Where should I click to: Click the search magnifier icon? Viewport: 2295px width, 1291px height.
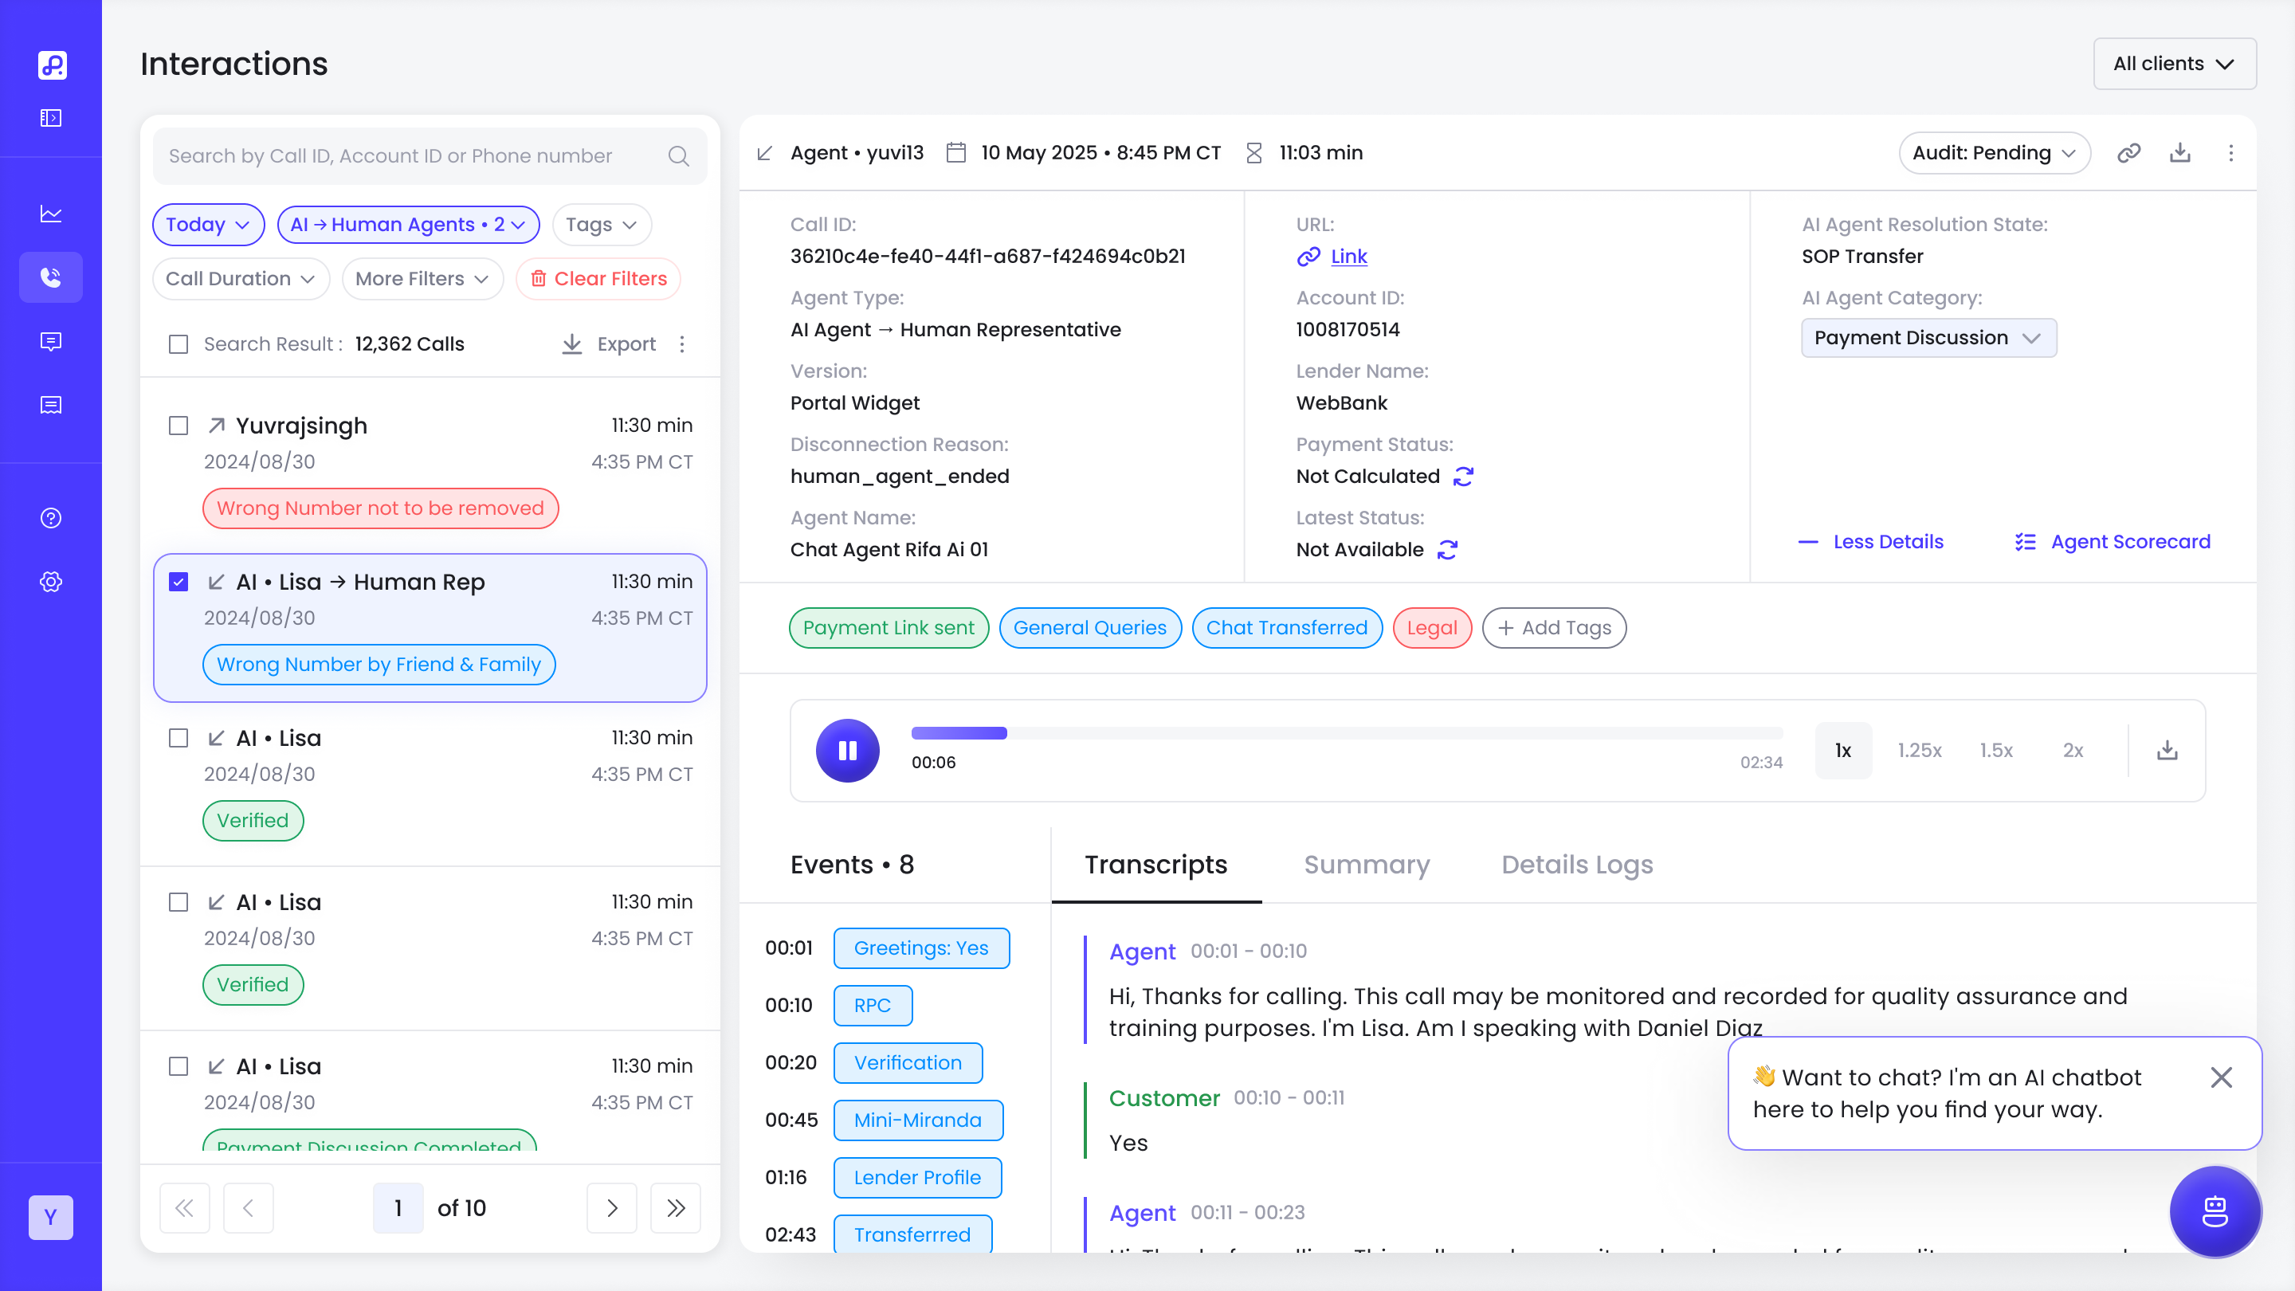(x=678, y=156)
